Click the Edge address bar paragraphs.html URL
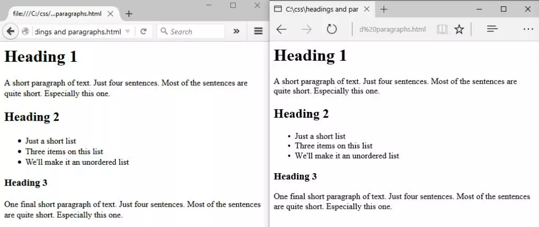The height and width of the screenshot is (227, 539). 392,29
